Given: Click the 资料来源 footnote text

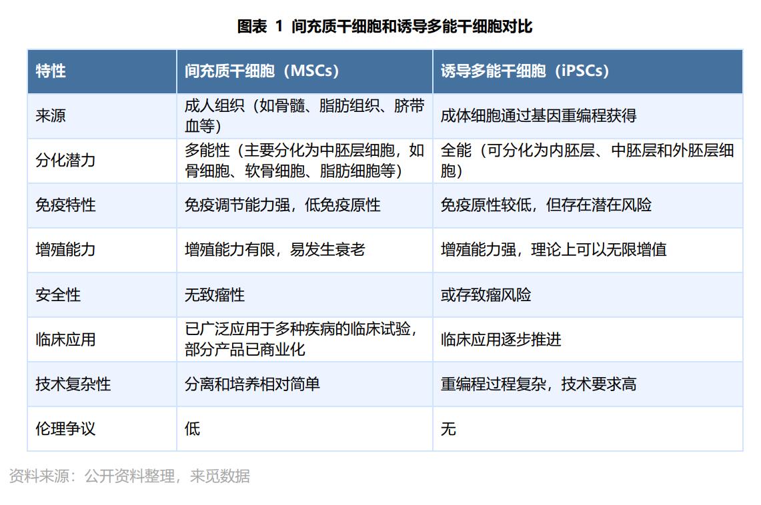Looking at the screenshot, I should (x=129, y=476).
